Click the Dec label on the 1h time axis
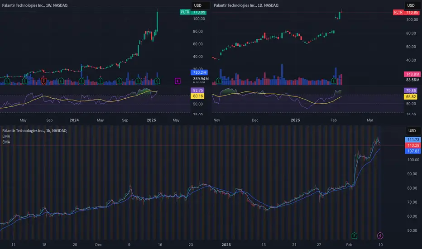Screen dimensions: 422x249 click(x=98, y=244)
